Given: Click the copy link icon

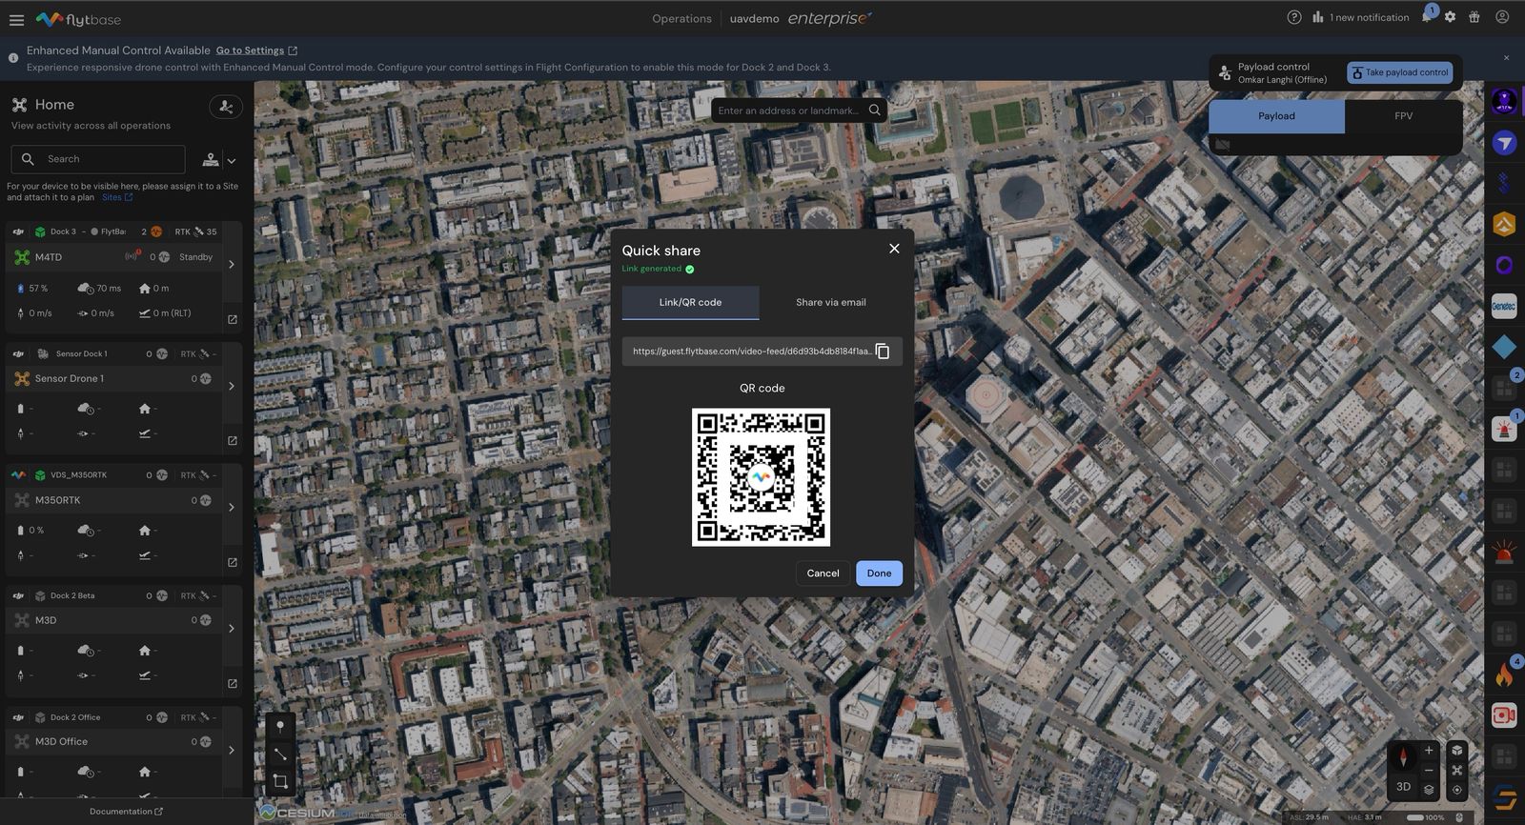Looking at the screenshot, I should tap(883, 352).
